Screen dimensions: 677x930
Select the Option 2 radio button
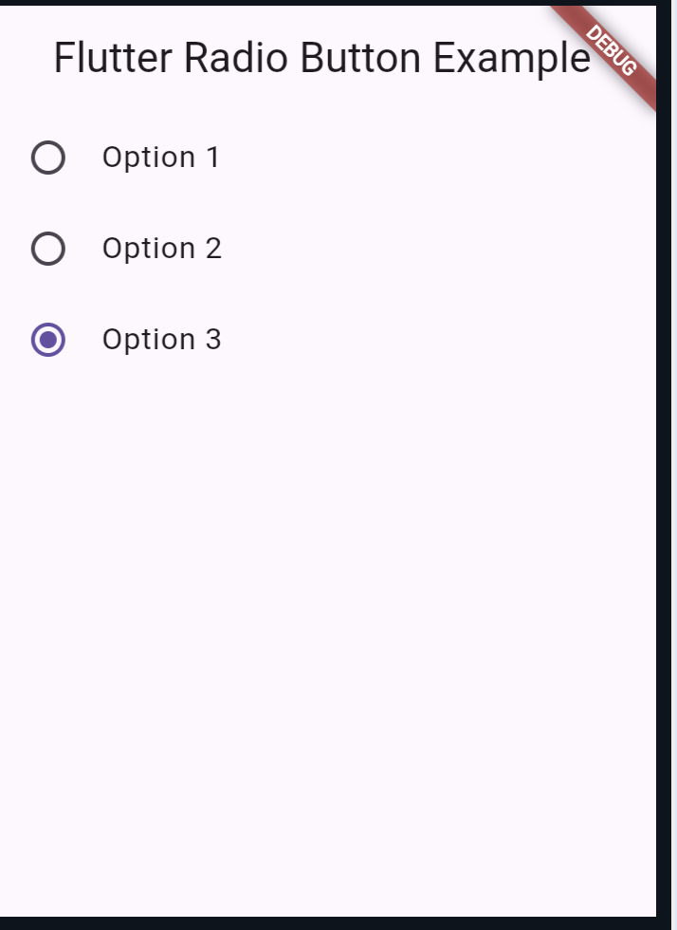48,249
